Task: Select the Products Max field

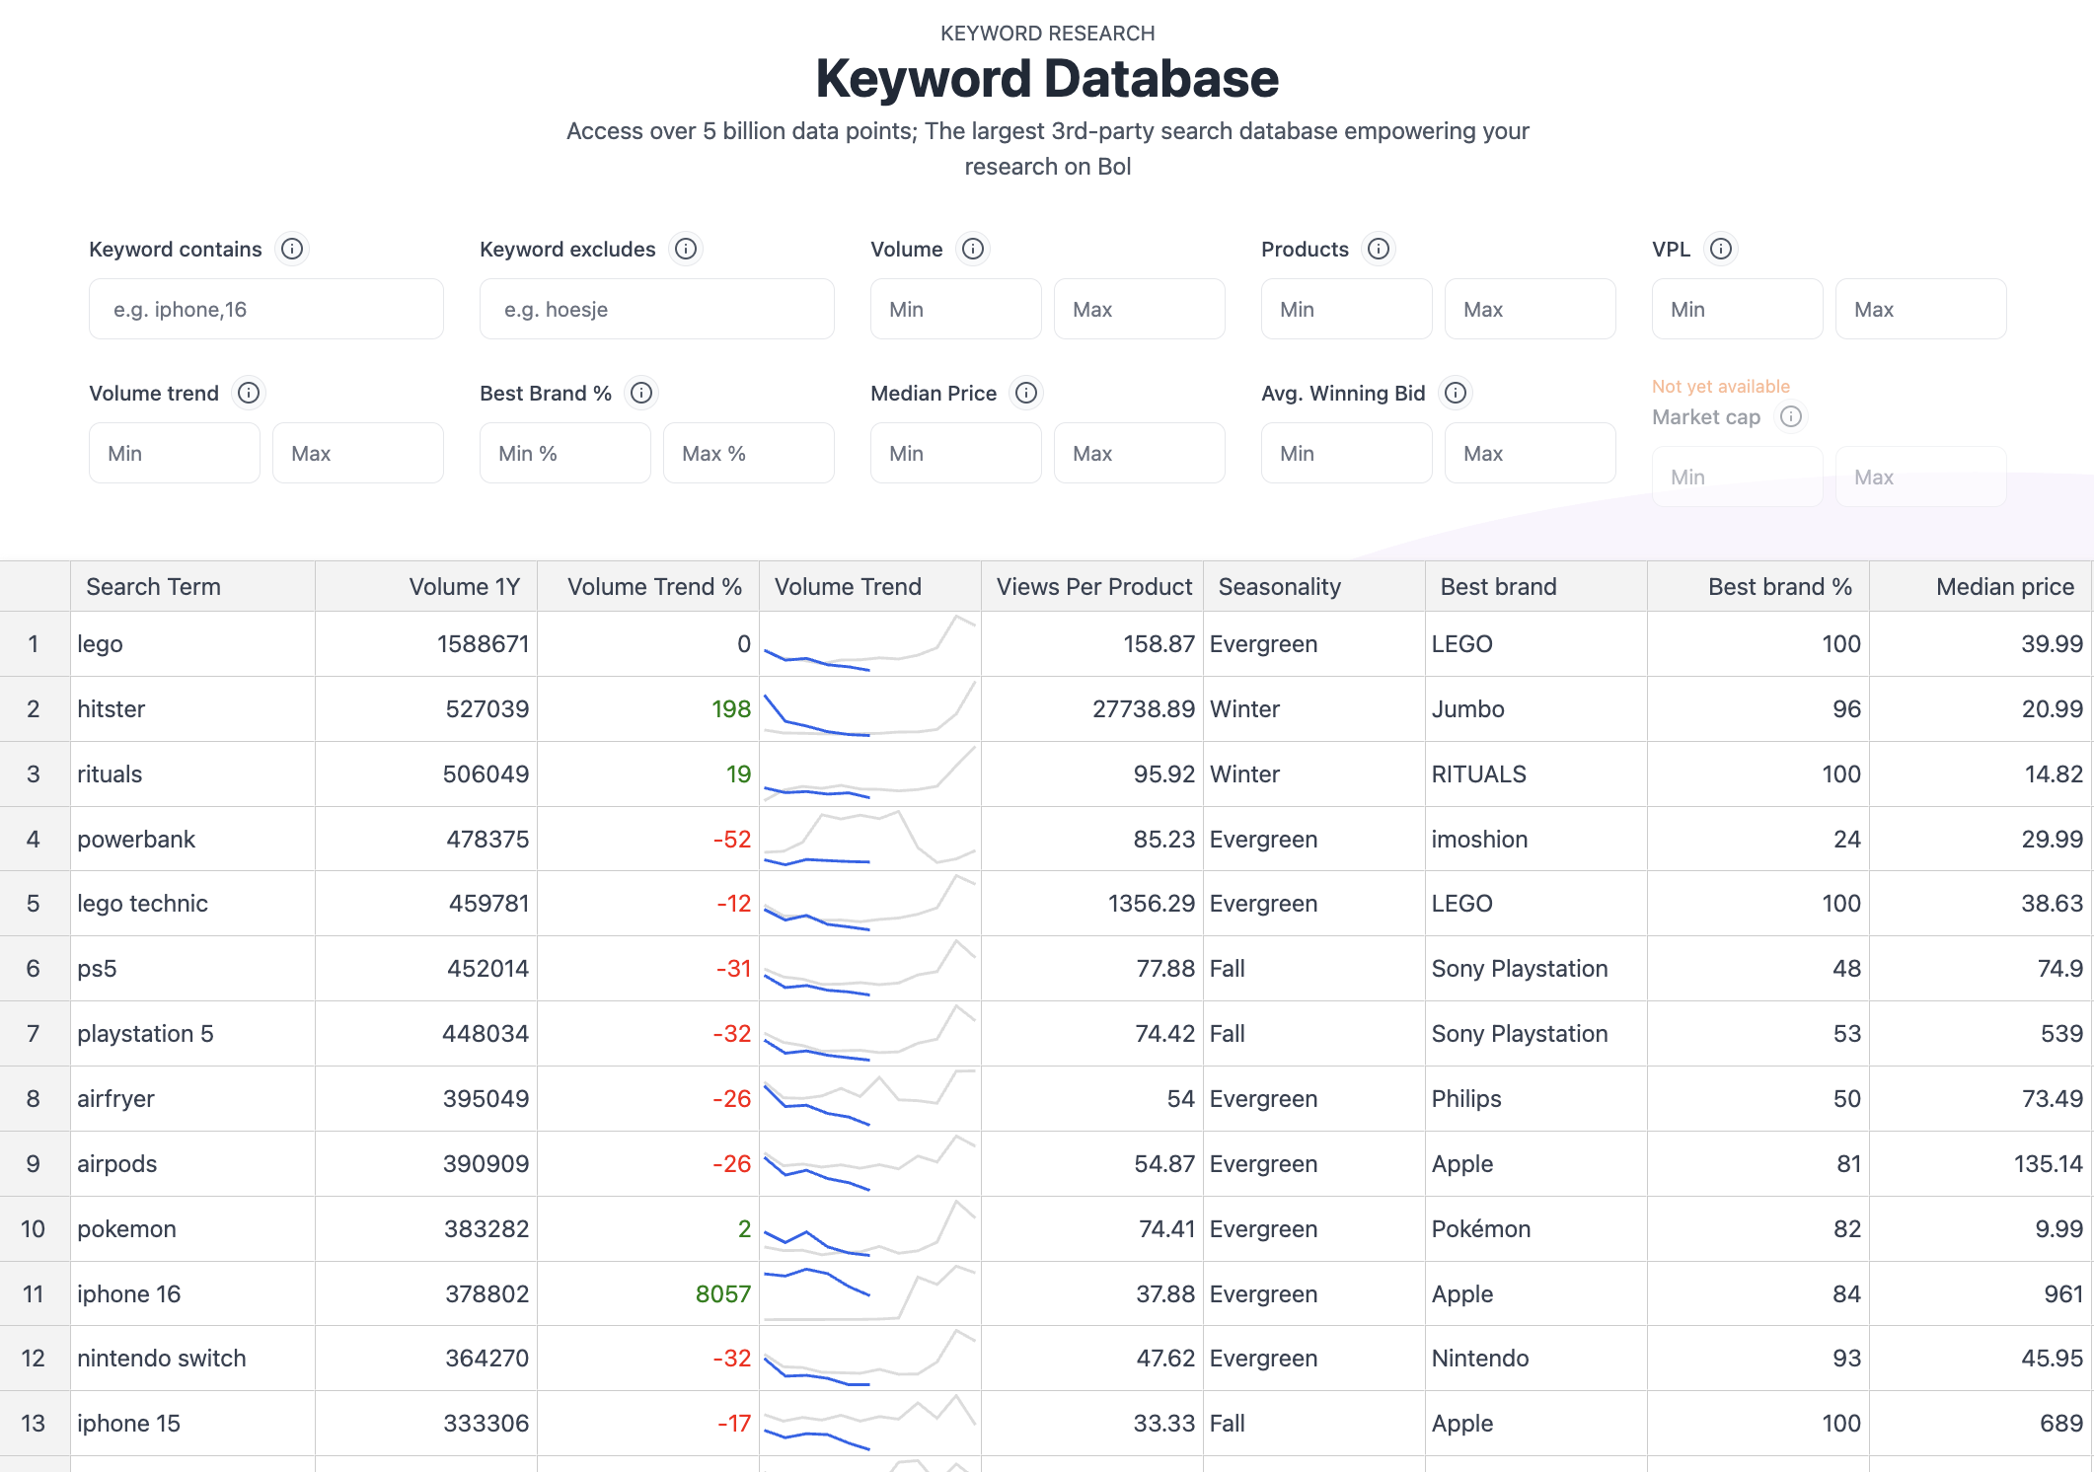Action: pyautogui.click(x=1531, y=309)
